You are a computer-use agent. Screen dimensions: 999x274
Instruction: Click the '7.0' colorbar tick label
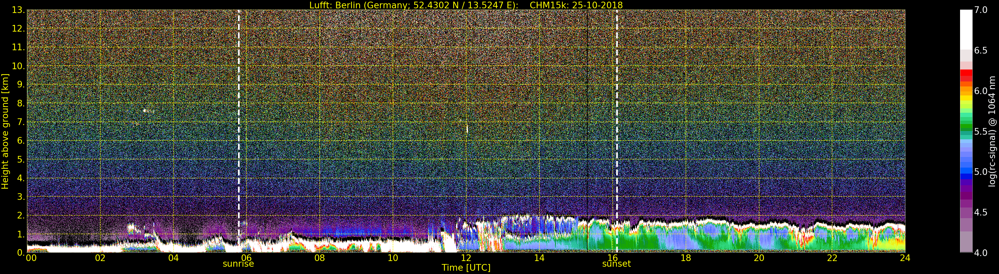point(981,10)
